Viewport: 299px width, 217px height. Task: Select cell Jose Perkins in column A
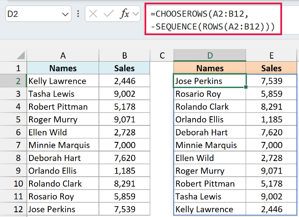[x=63, y=209]
